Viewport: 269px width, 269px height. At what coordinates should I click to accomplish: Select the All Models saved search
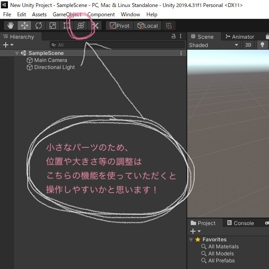pyautogui.click(x=221, y=253)
